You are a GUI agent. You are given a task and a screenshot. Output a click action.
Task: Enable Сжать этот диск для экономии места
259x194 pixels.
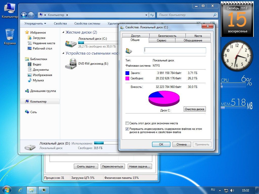(x=127, y=123)
